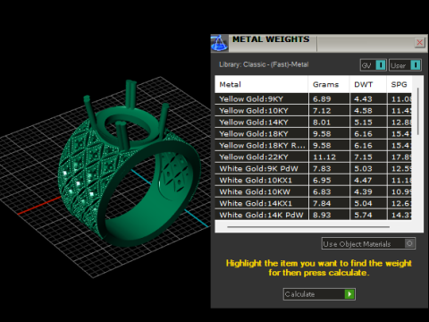The image size is (429, 322).
Task: Select the Yellow Gold:10KY row
Action: (x=313, y=111)
